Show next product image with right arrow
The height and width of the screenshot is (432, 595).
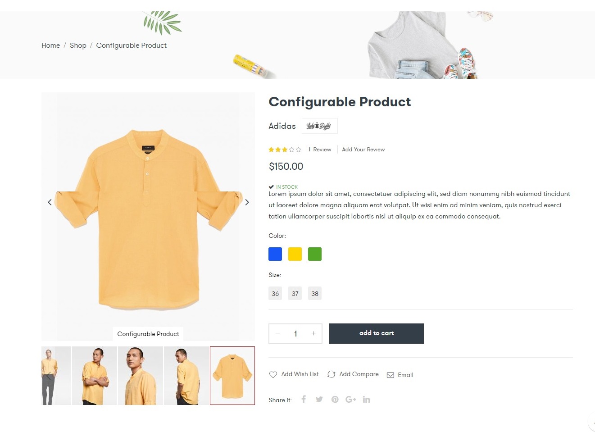coord(247,202)
